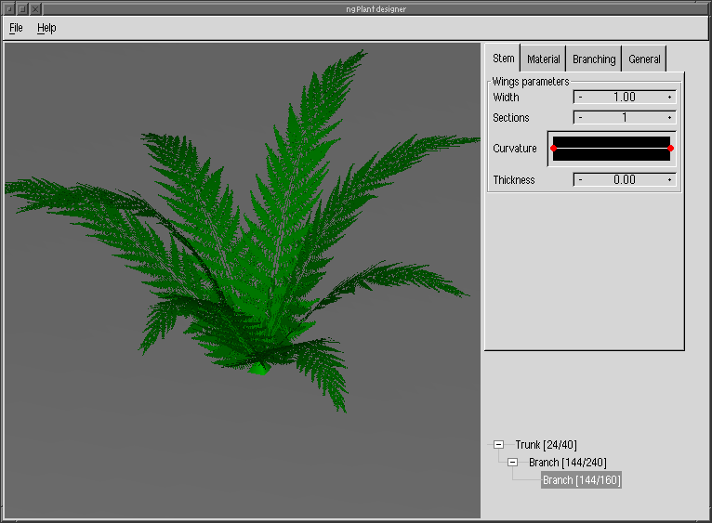Click the Curvature curve editor
Viewport: 712px width, 523px height.
pos(612,149)
